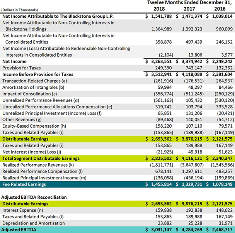Image resolution: width=235 pixels, height=233 pixels.
Task: Select the 'Twelve Months Ended December 31,' heading
Action: pyautogui.click(x=189, y=3)
